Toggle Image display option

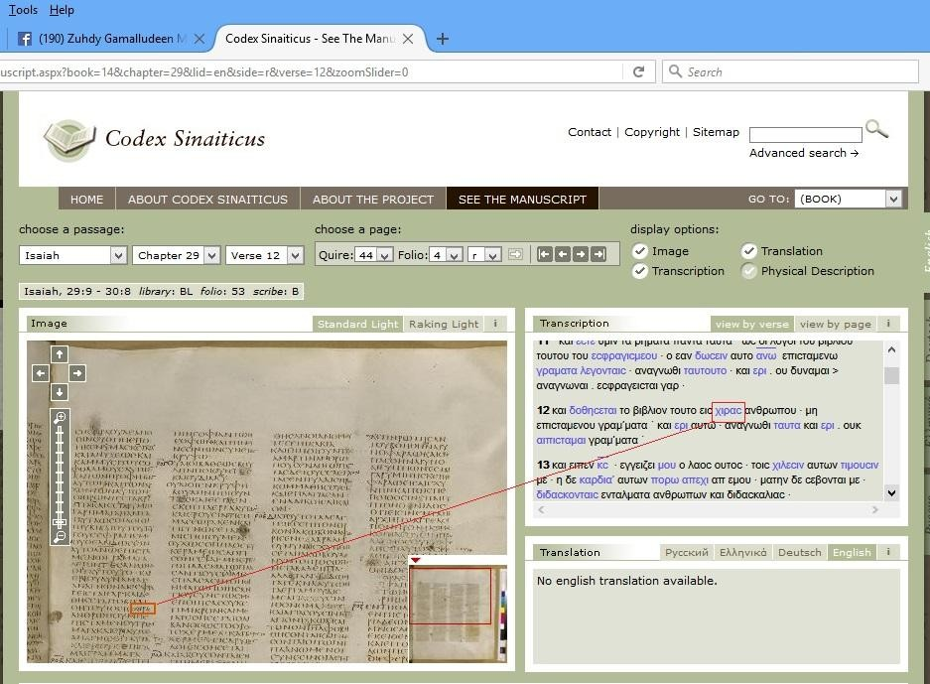[x=639, y=251]
